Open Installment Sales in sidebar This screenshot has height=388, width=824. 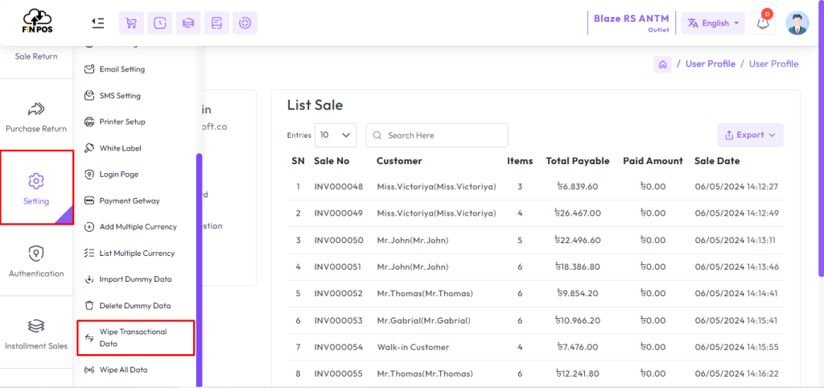point(36,333)
